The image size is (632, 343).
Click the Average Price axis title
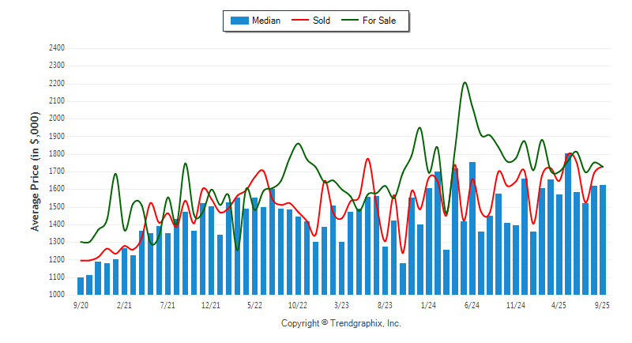[x=35, y=171]
